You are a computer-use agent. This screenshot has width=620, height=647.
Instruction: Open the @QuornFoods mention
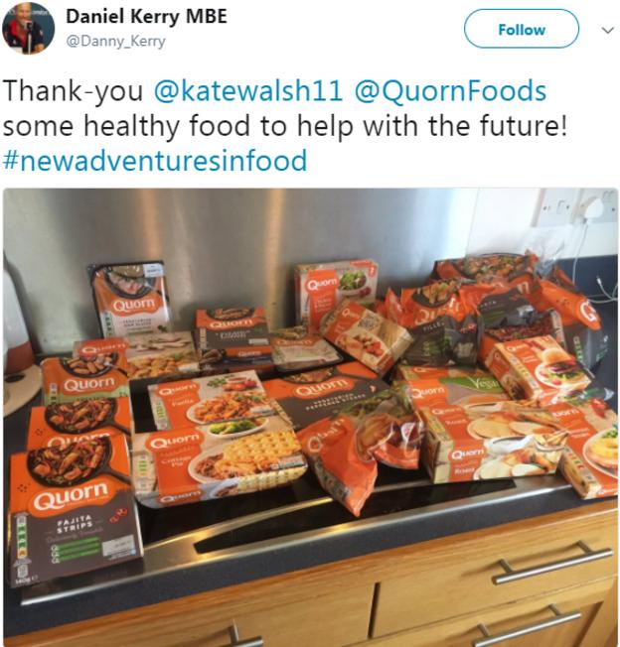point(451,91)
